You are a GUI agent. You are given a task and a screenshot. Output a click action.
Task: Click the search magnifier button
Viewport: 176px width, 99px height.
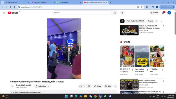coord(115,13)
